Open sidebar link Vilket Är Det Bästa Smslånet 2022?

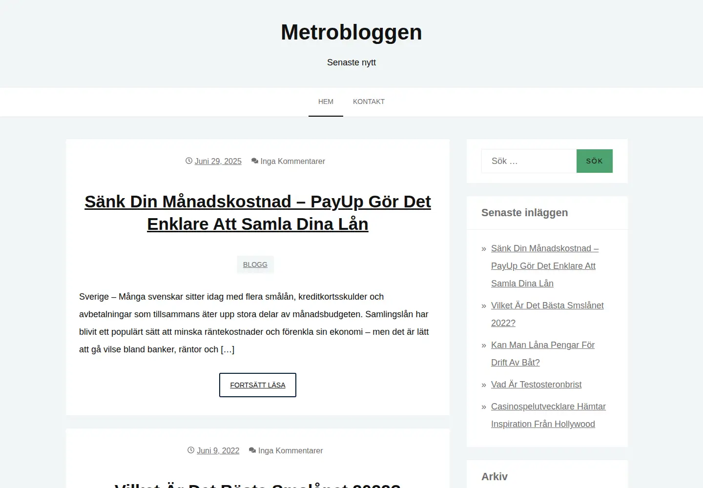click(547, 314)
